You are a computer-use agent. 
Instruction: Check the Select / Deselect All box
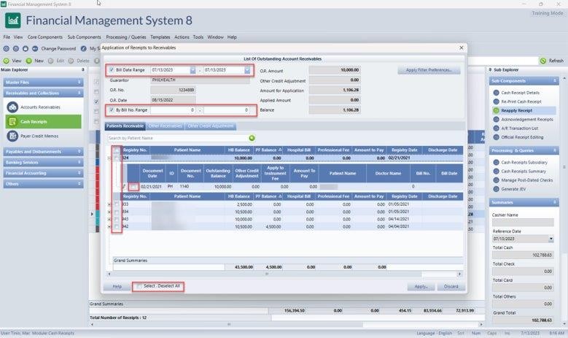click(x=139, y=285)
